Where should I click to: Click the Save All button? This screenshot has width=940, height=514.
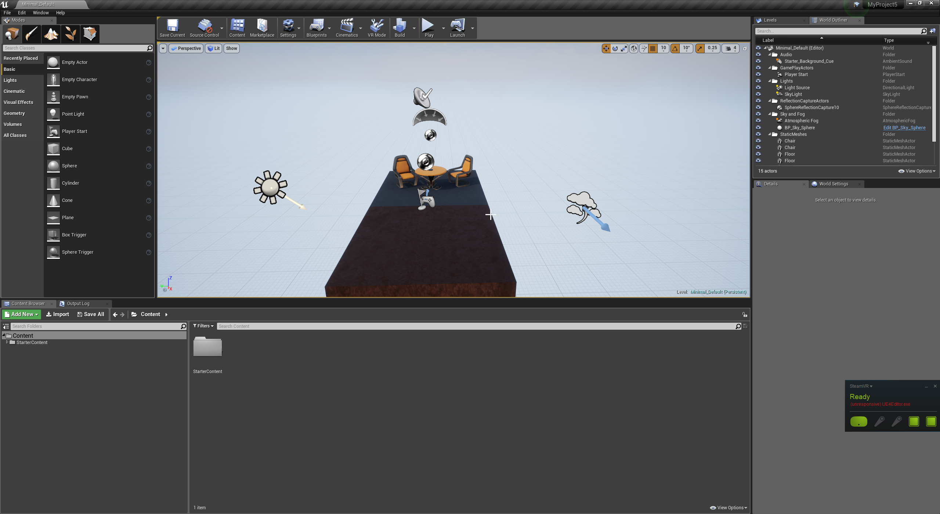point(91,314)
